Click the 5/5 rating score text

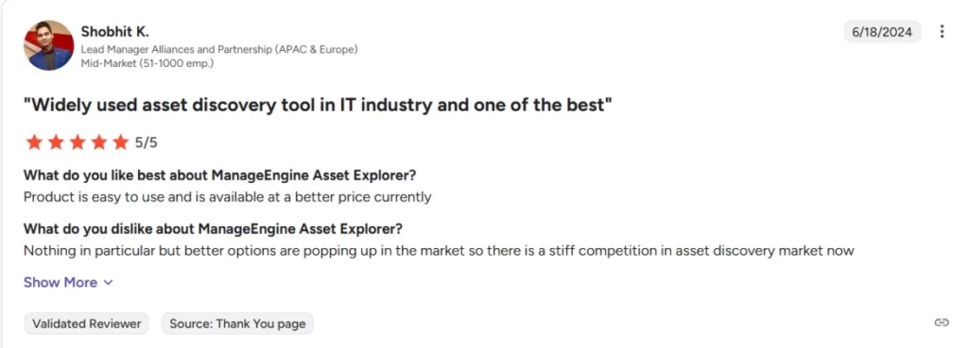click(x=147, y=143)
